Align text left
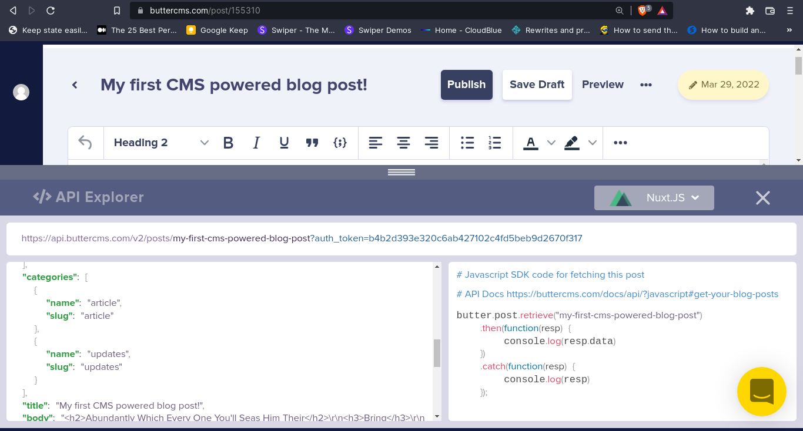The width and height of the screenshot is (803, 431). tap(375, 143)
